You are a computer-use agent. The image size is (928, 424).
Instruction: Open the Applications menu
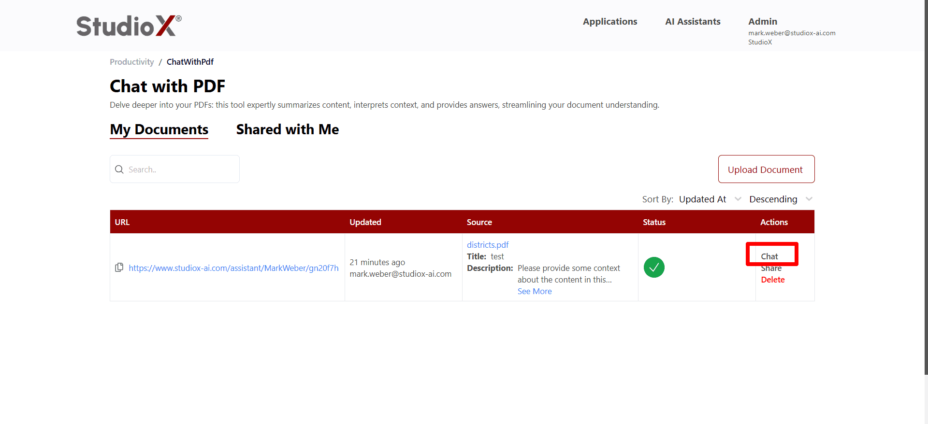610,21
